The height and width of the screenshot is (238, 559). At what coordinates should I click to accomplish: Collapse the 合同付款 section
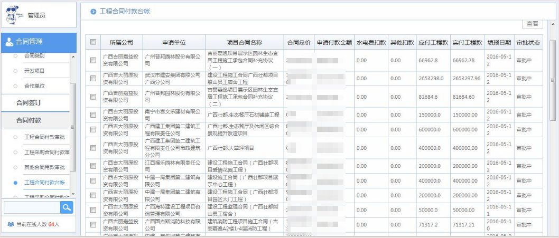(x=29, y=120)
